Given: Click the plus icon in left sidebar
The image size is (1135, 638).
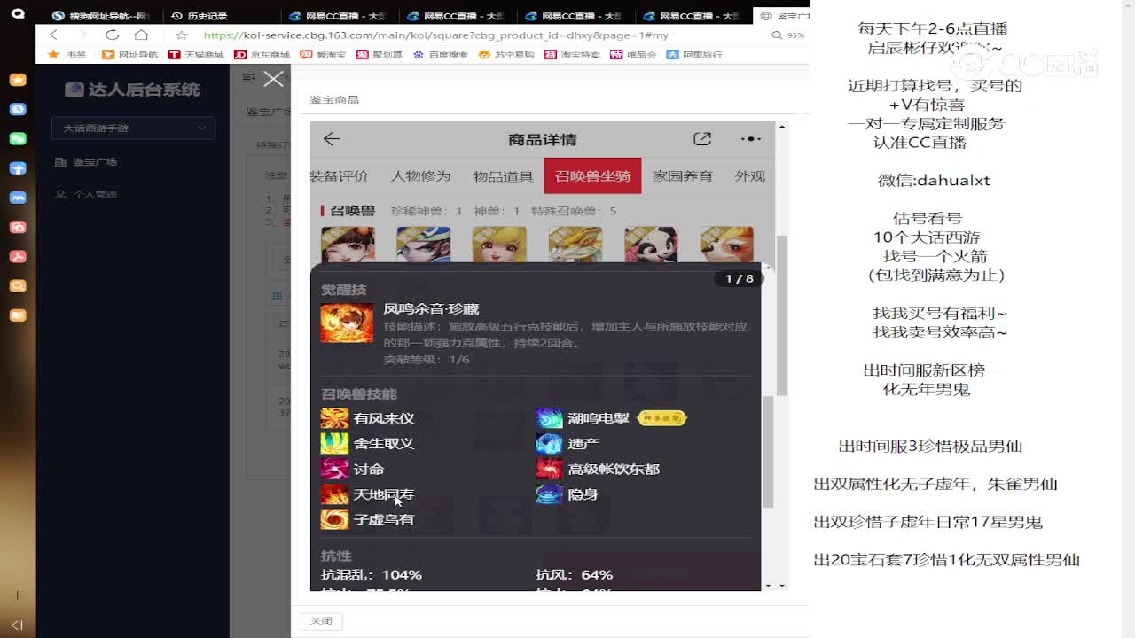Looking at the screenshot, I should pos(17,595).
